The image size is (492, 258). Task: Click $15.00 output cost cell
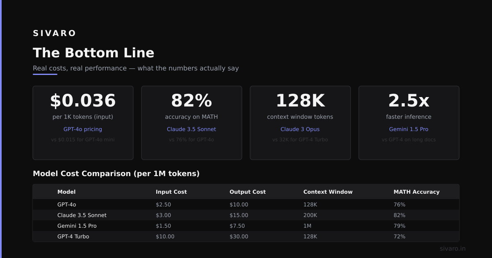[239, 215]
